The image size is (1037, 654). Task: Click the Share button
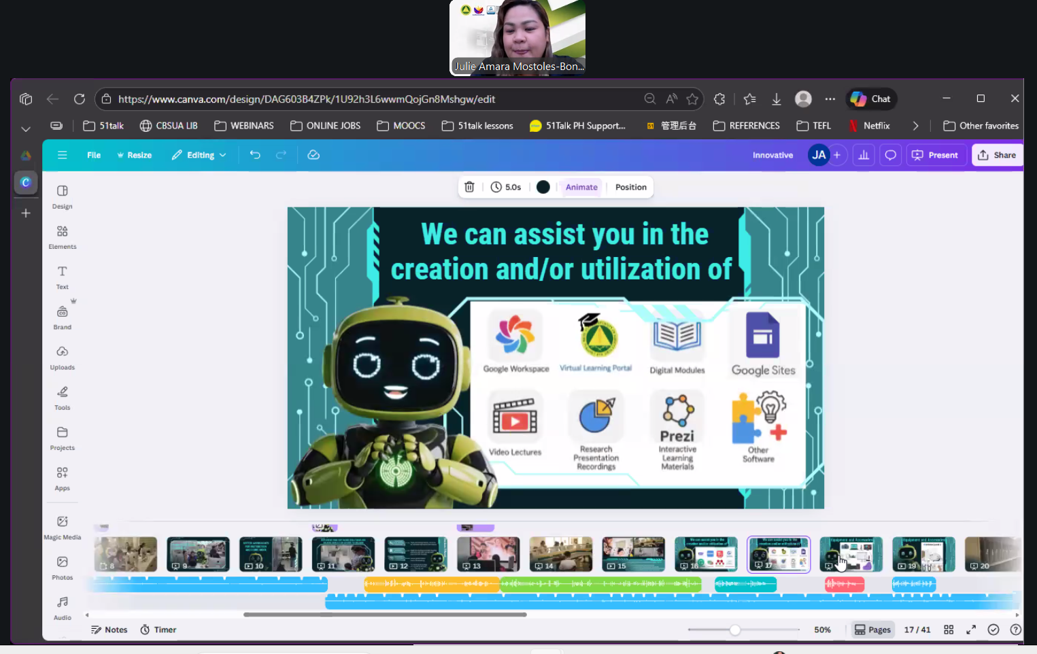tap(997, 155)
